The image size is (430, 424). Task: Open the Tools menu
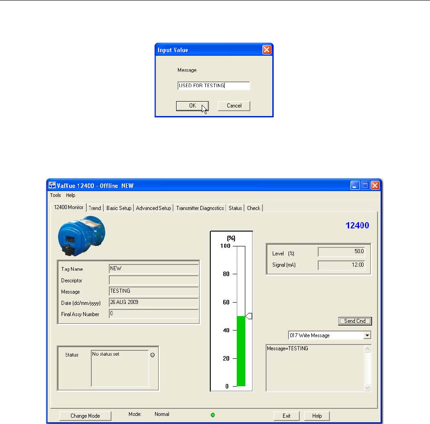(x=55, y=195)
